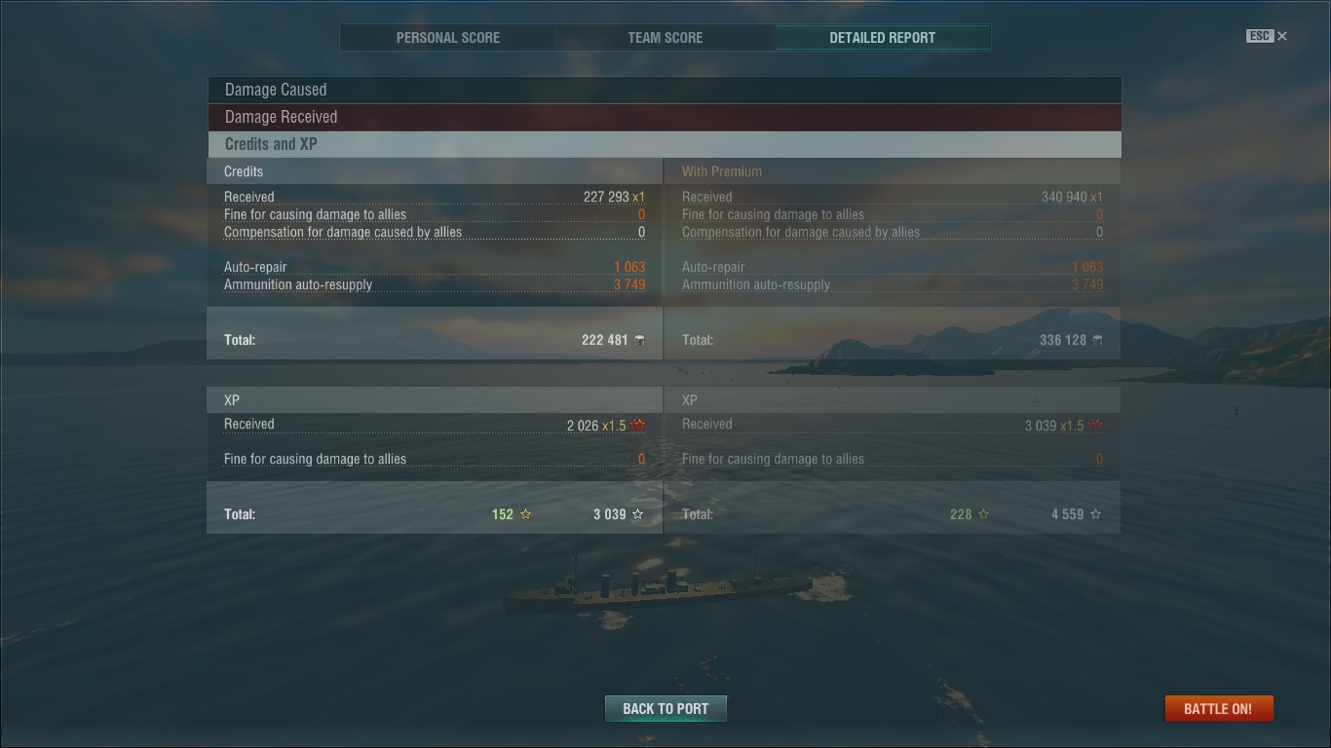Screen dimensions: 1331x748
Task: Select the Ammunition auto-resupply credits row
Action: [x=435, y=285]
